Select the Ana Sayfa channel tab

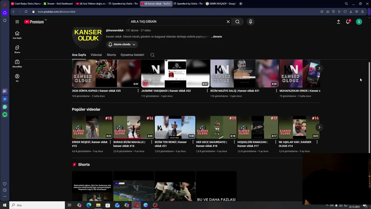(x=79, y=55)
